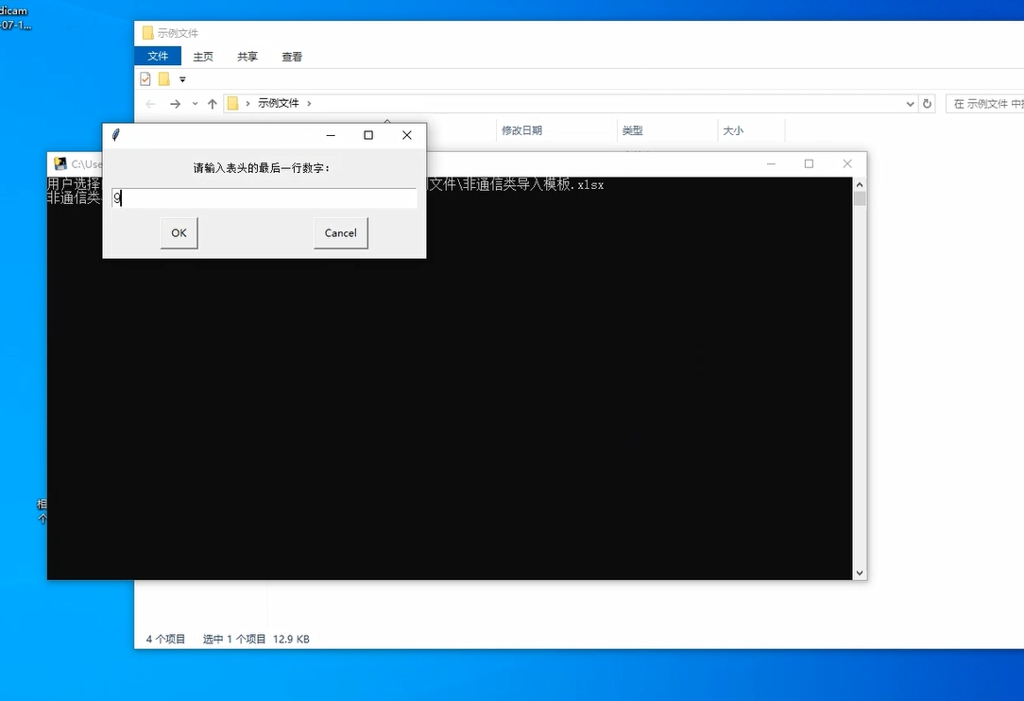The height and width of the screenshot is (701, 1024).
Task: Click status bar text 4 个项目
Action: [x=166, y=639]
